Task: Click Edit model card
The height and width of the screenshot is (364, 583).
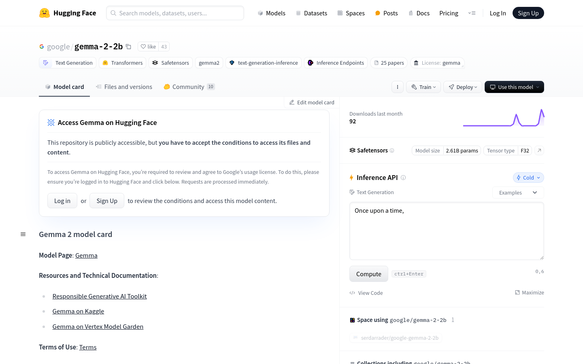Action: 312,102
